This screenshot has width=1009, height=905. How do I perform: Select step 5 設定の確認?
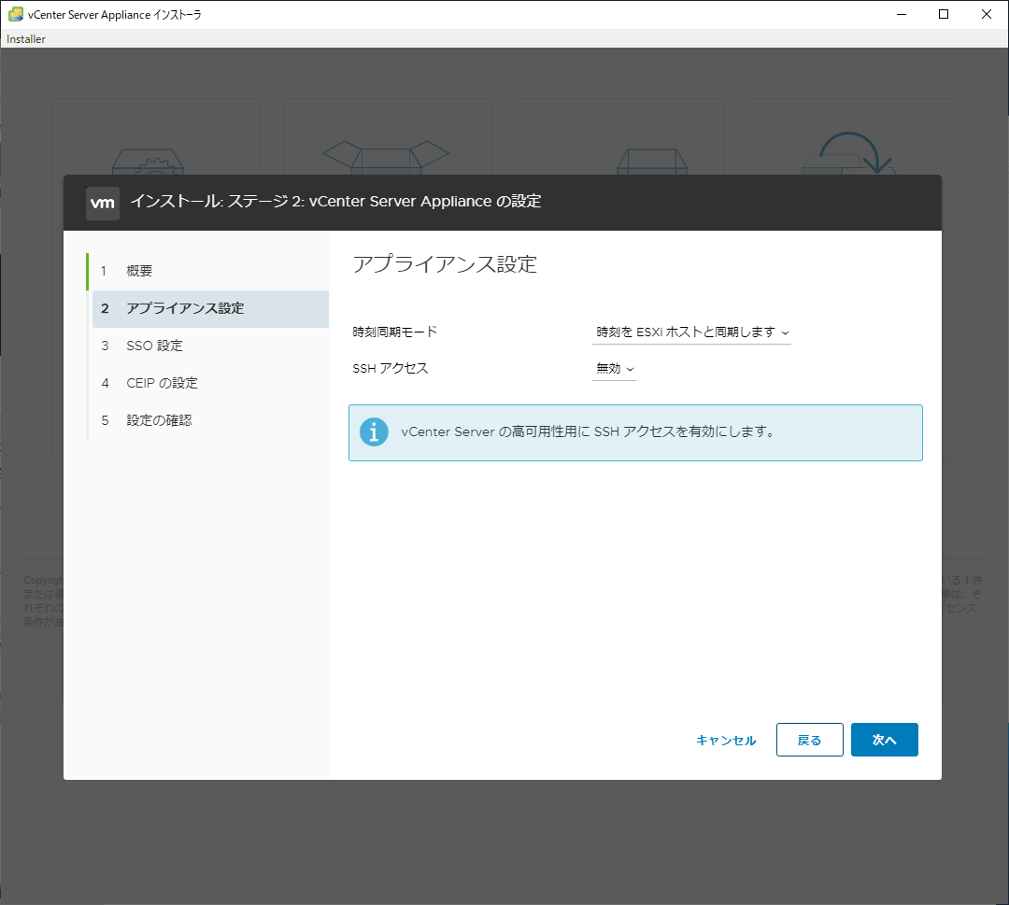pos(210,420)
